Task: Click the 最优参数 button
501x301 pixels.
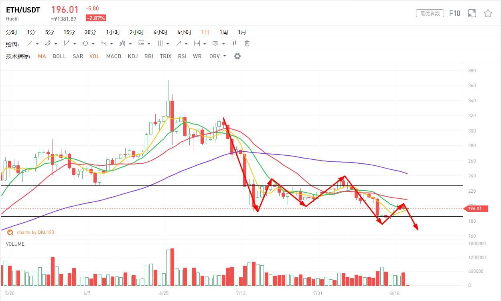Action: pyautogui.click(x=430, y=13)
